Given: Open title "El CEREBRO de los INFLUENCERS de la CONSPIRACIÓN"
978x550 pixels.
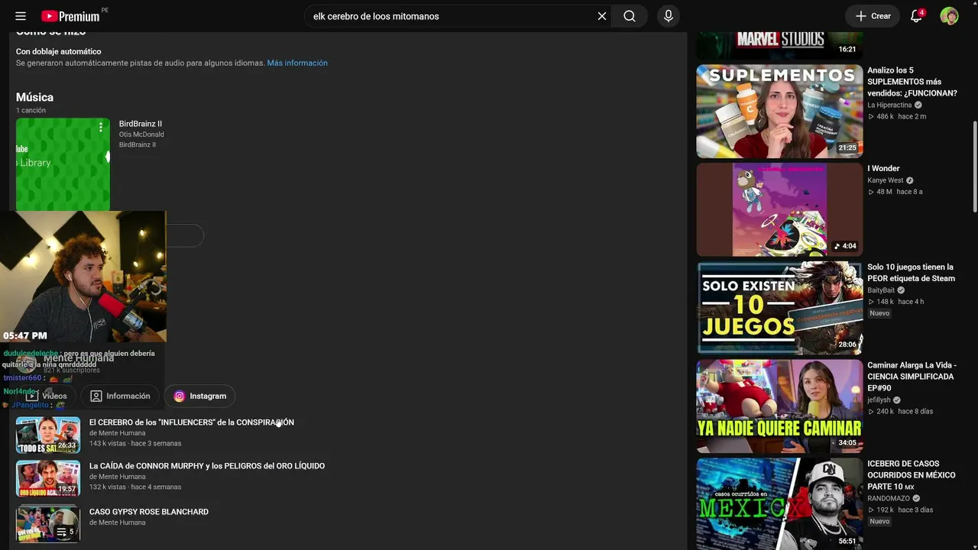Looking at the screenshot, I should click(192, 422).
